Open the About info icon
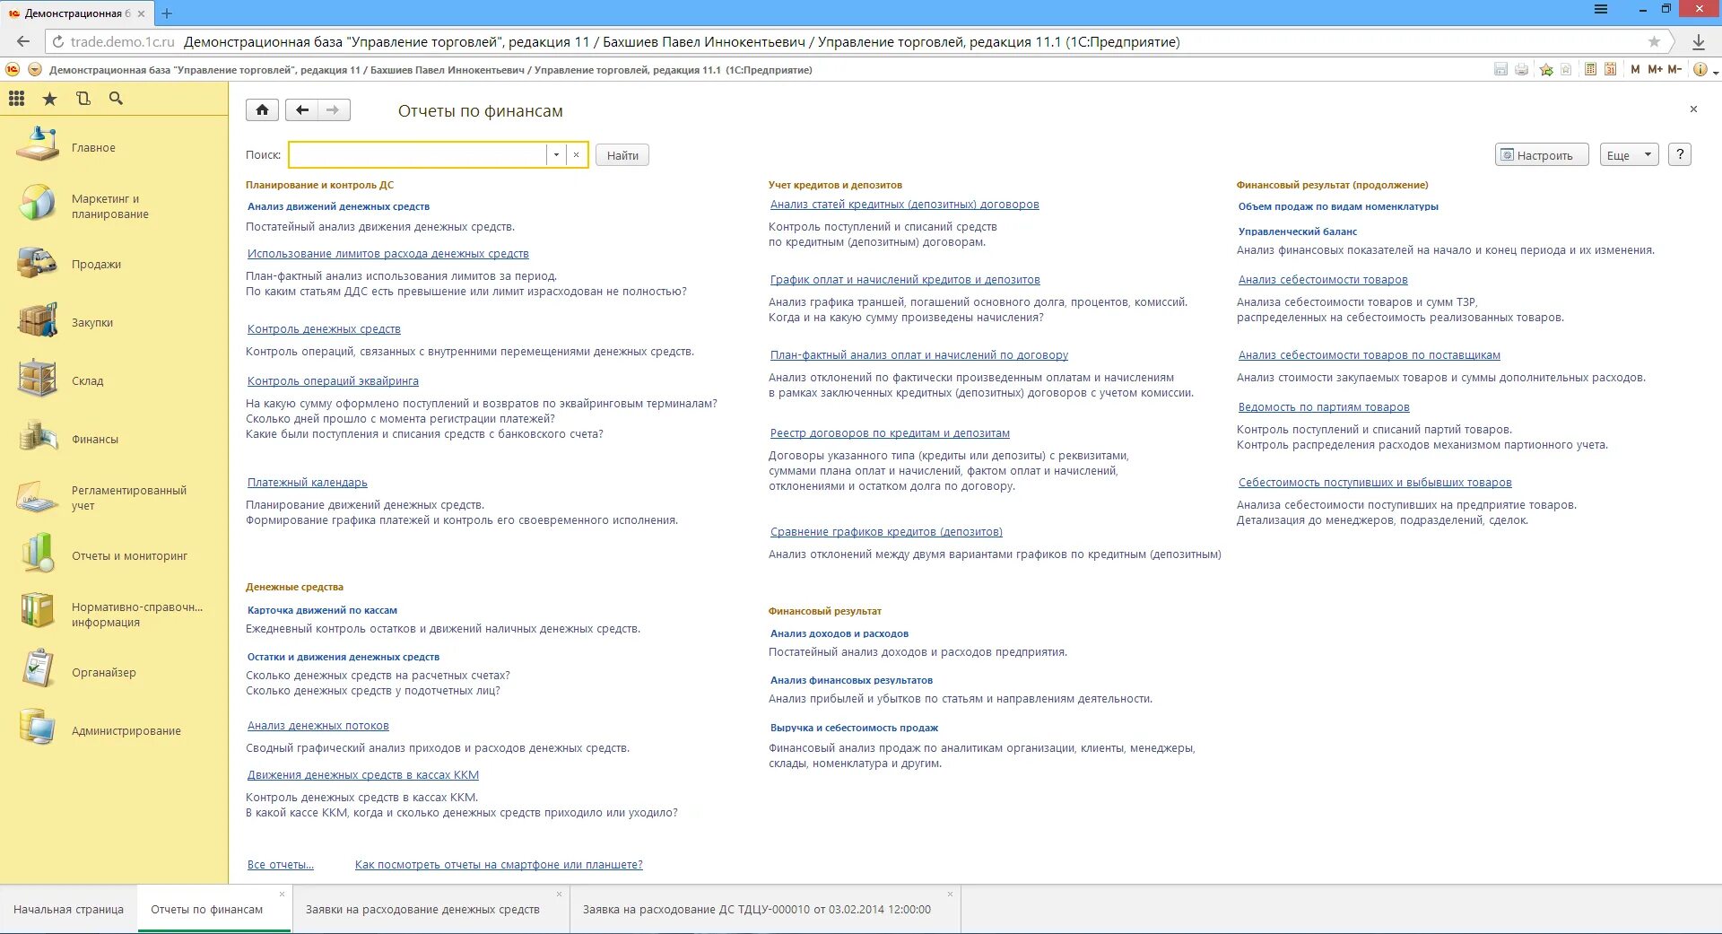This screenshot has height=934, width=1722. pyautogui.click(x=1700, y=69)
